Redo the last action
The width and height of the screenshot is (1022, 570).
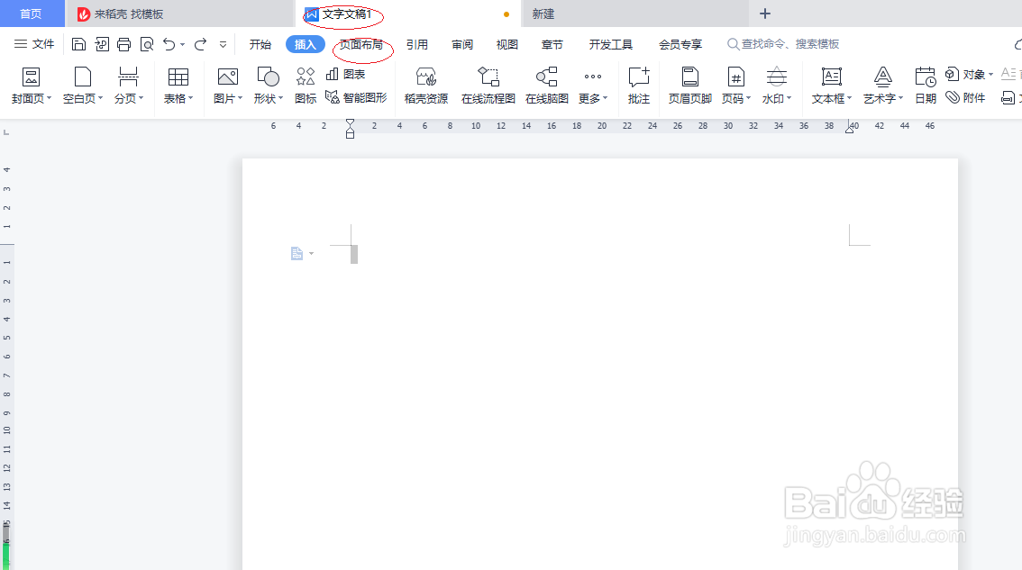pos(201,43)
